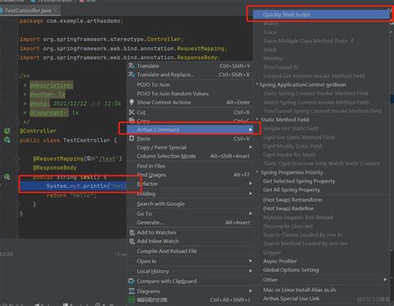Select (Hot Swap) Redefine option

[288, 209]
